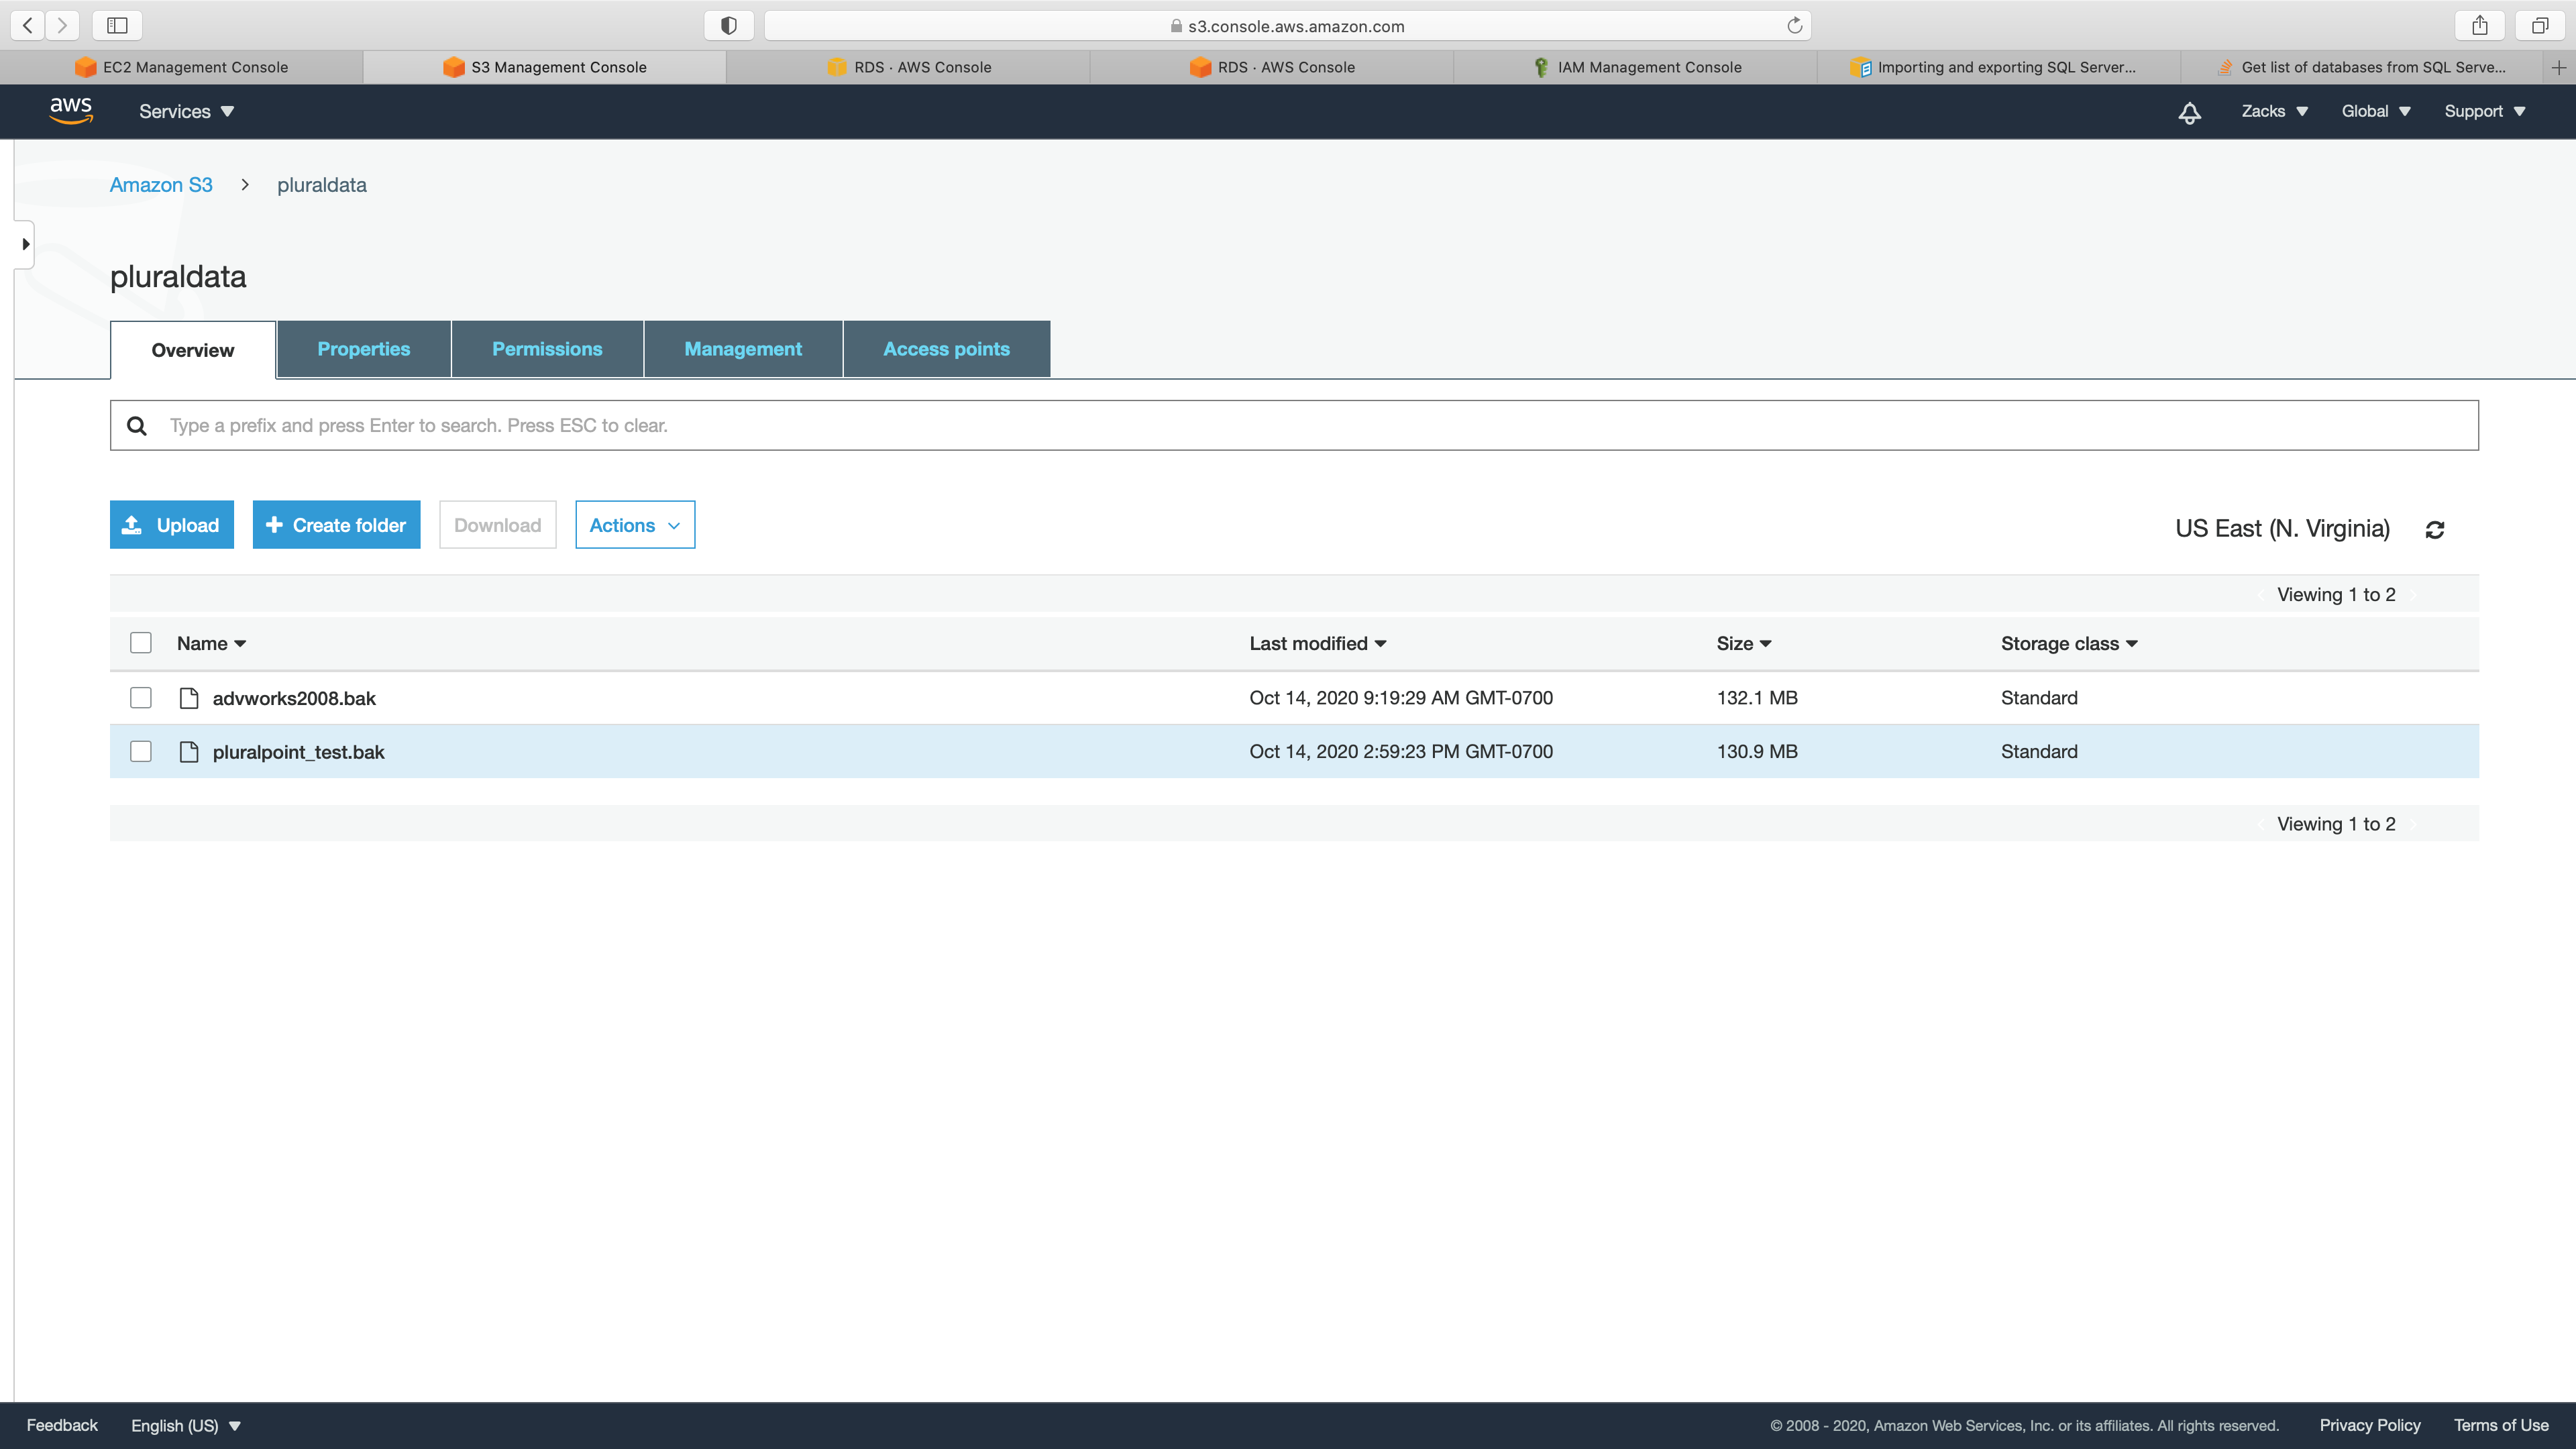Open the Zacks account dropdown
This screenshot has width=2576, height=1449.
click(x=2274, y=111)
